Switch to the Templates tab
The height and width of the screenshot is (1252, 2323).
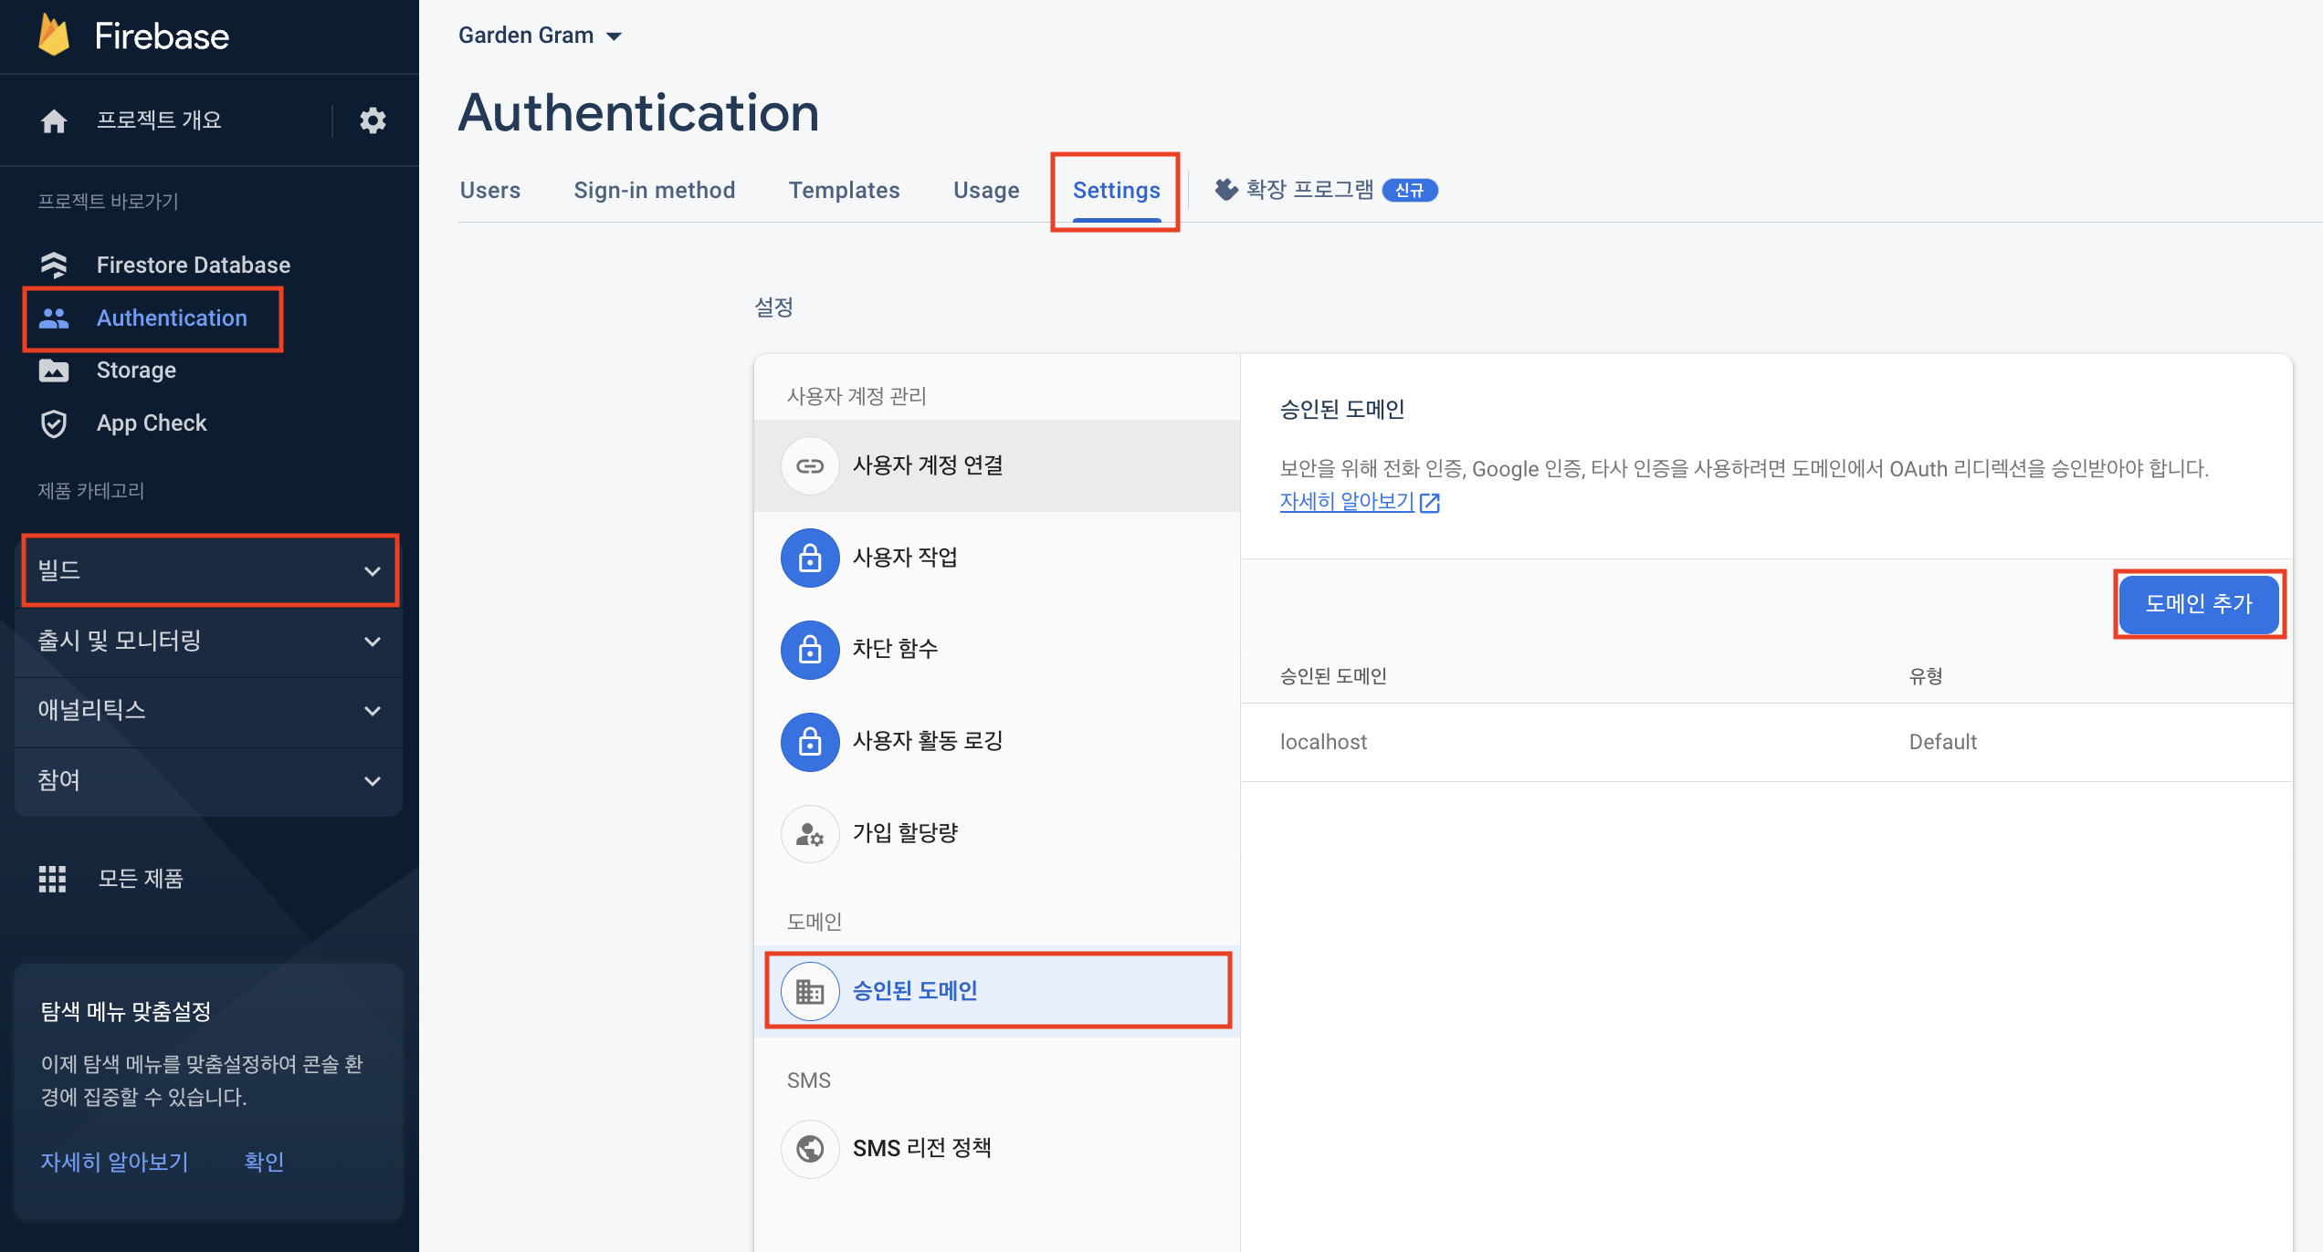844,190
